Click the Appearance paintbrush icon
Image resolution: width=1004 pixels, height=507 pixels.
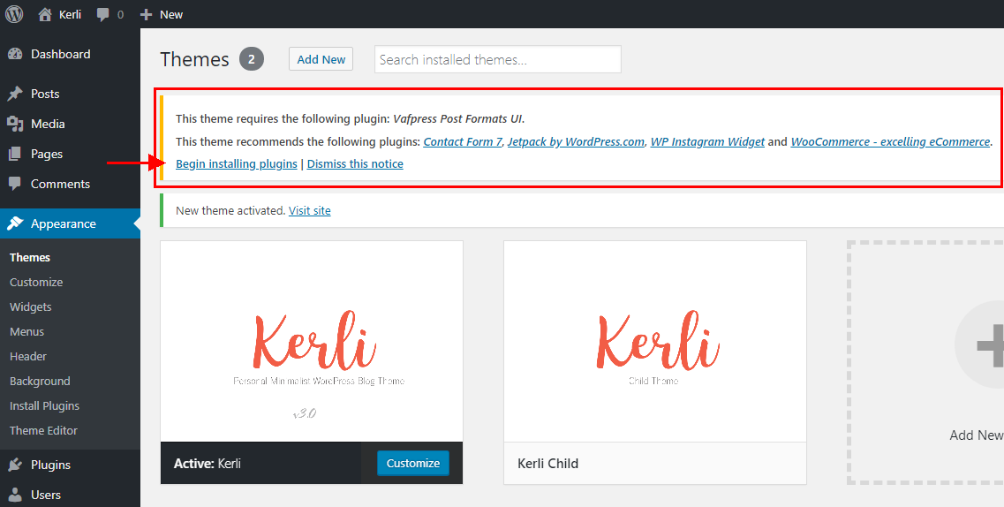15,223
